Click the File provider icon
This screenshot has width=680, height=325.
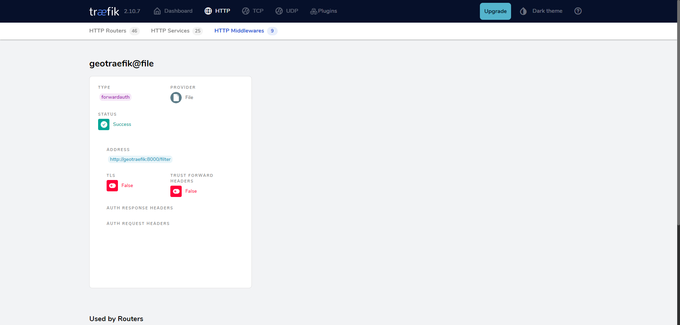[176, 97]
